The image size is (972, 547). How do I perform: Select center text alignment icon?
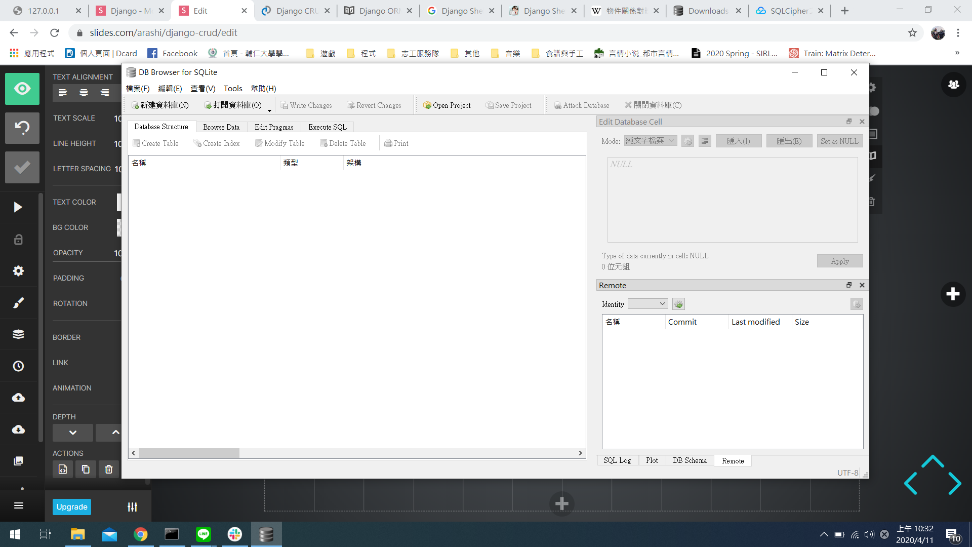[84, 93]
